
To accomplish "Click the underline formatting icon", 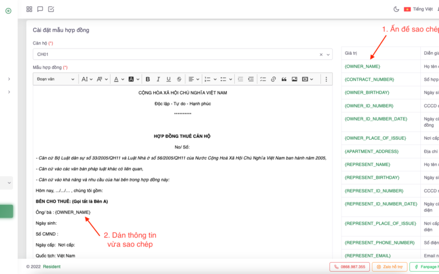I will (168, 79).
